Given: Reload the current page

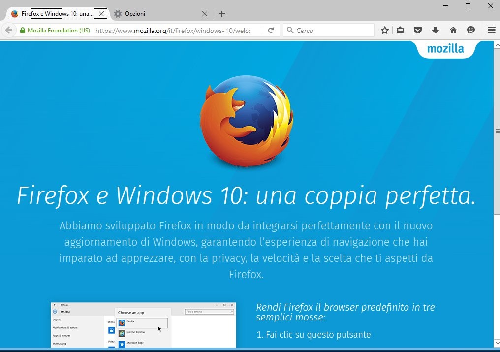Looking at the screenshot, I should pos(271,31).
